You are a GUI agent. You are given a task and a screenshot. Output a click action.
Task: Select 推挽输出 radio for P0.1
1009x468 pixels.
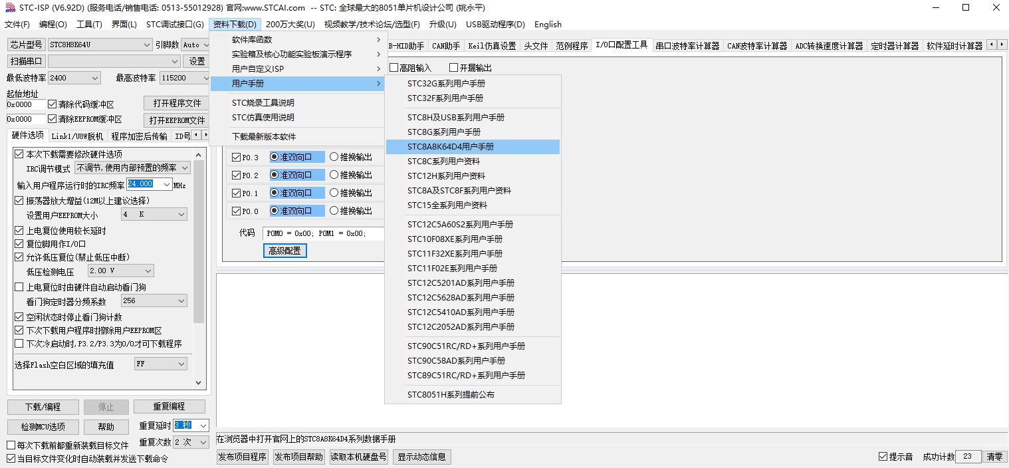click(334, 193)
